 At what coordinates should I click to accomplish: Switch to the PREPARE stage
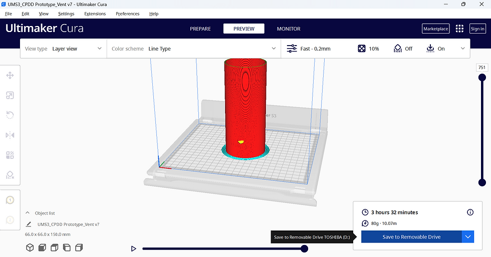(x=200, y=29)
